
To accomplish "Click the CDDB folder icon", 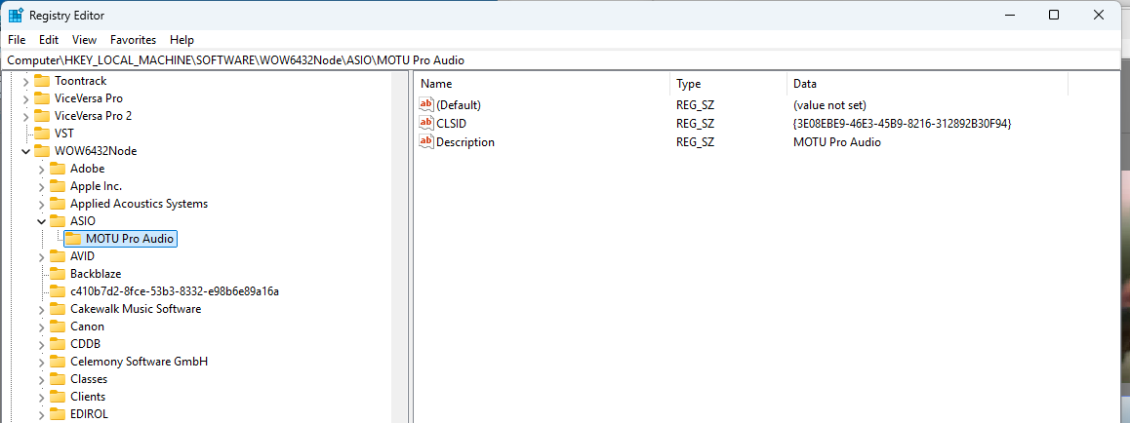I will [x=58, y=344].
